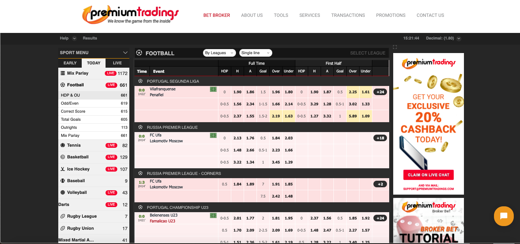The width and height of the screenshot is (520, 244).
Task: Open the Broker Bet Tutorial banner
Action: pyautogui.click(x=428, y=221)
